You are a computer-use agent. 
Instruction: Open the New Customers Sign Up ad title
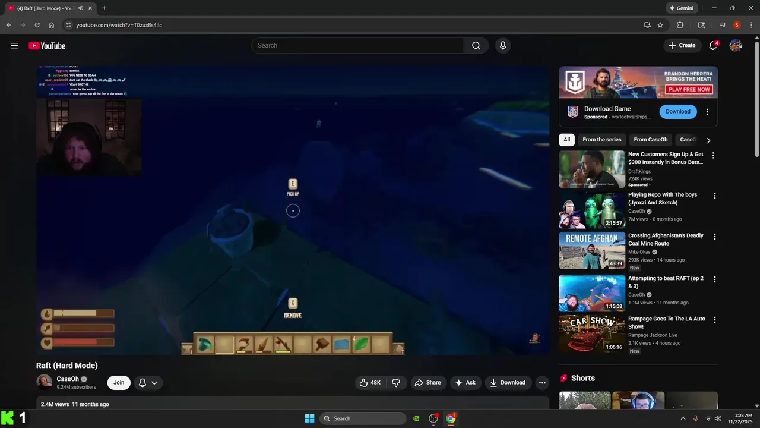(666, 158)
